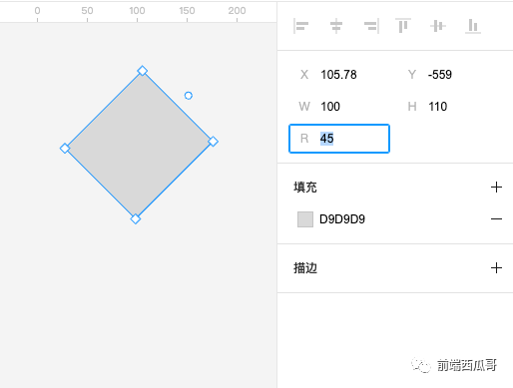This screenshot has width=513, height=388.
Task: Add a stroke via 描边 plus icon
Action: pyautogui.click(x=496, y=268)
